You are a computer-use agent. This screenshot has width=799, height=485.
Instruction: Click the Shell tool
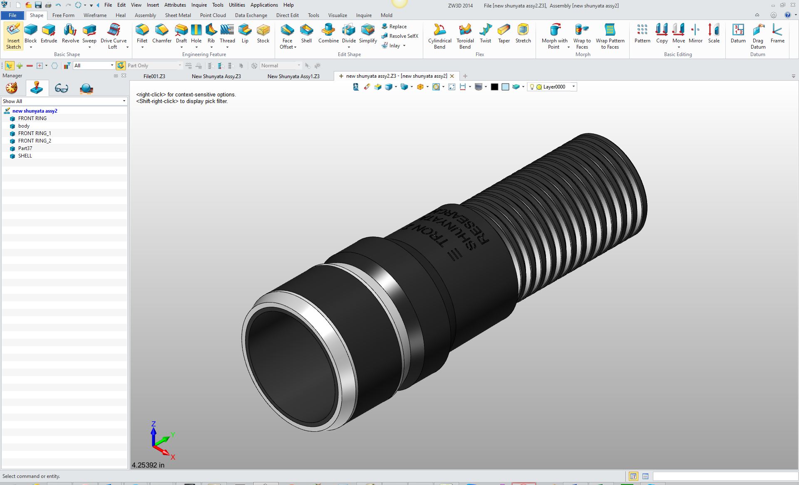point(306,34)
